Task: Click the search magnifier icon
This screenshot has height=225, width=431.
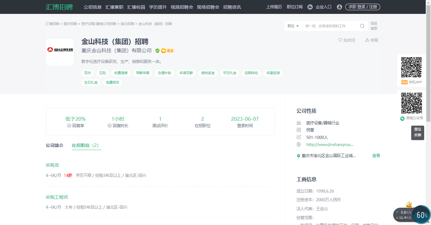Action: [362, 26]
